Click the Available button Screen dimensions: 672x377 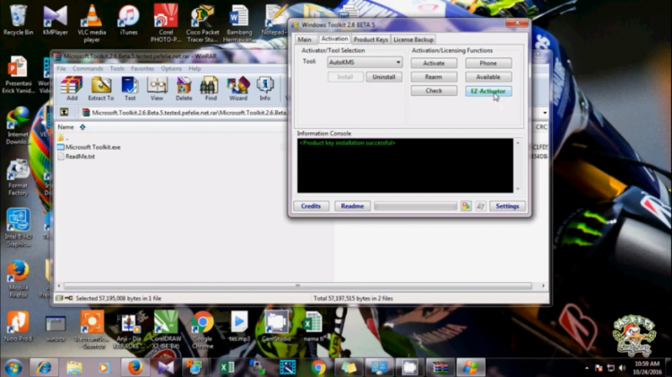point(488,77)
